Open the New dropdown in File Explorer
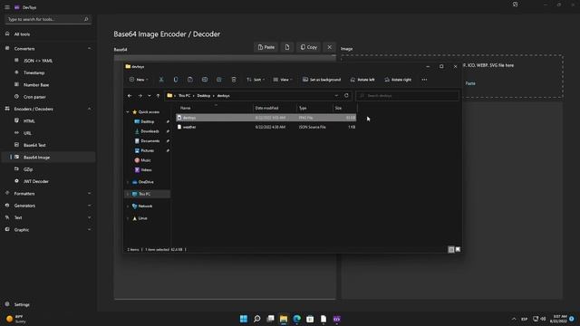The height and width of the screenshot is (326, 580). pyautogui.click(x=139, y=80)
